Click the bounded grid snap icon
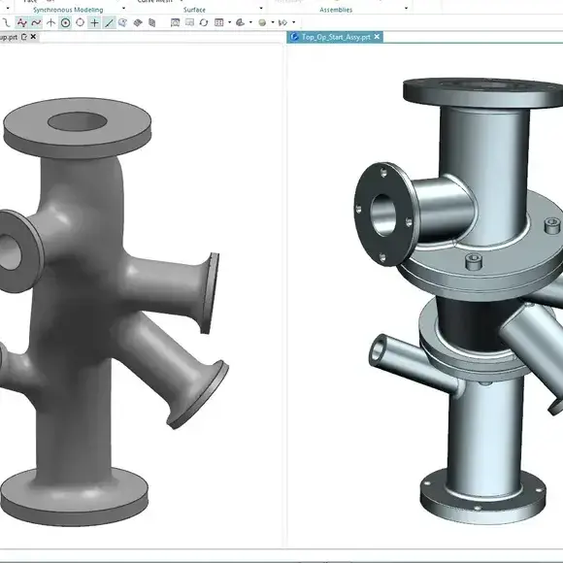This screenshot has width=563, height=563. click(x=138, y=23)
